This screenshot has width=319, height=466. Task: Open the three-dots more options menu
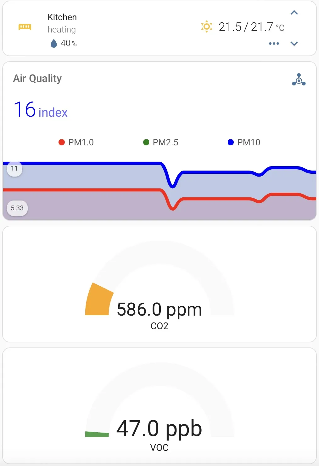click(x=274, y=44)
